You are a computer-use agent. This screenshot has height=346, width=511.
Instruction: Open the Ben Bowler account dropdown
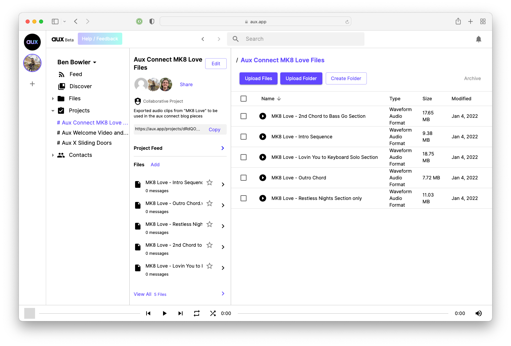(x=77, y=62)
